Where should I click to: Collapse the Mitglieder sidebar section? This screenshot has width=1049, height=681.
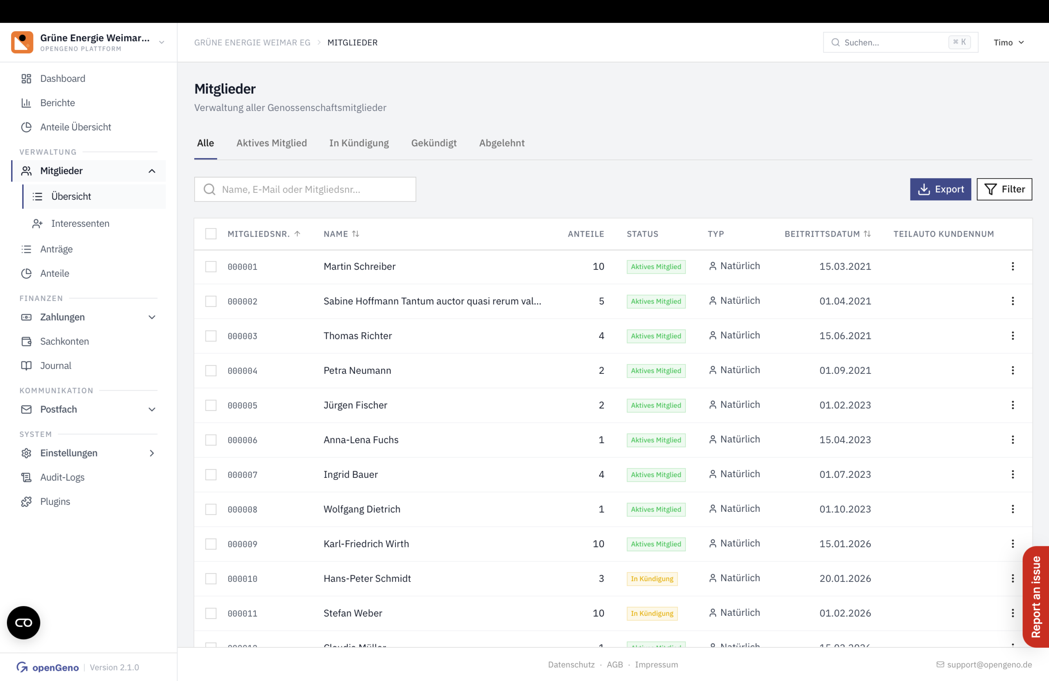[152, 171]
